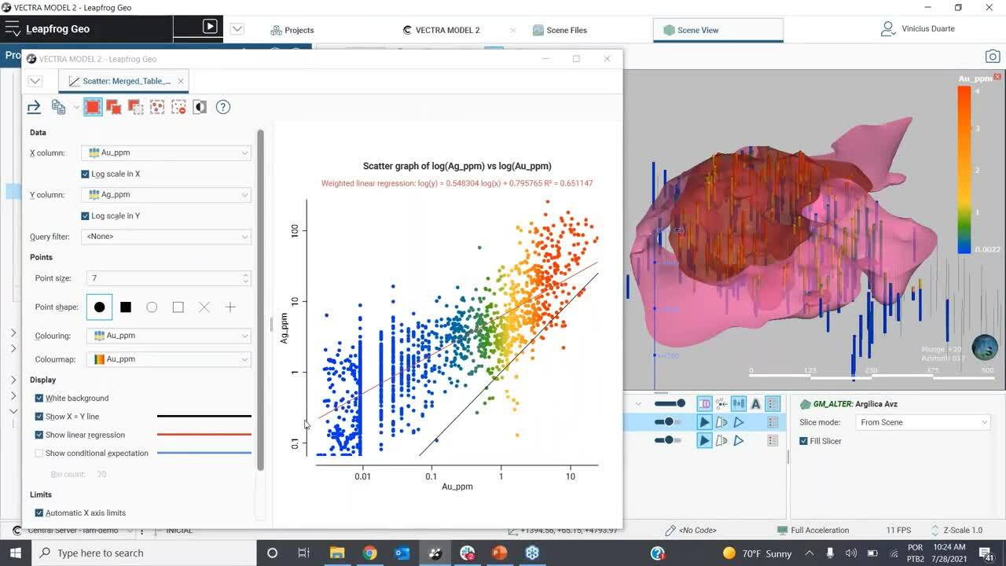The image size is (1006, 566).
Task: Open the Query filter dropdown
Action: [x=166, y=236]
